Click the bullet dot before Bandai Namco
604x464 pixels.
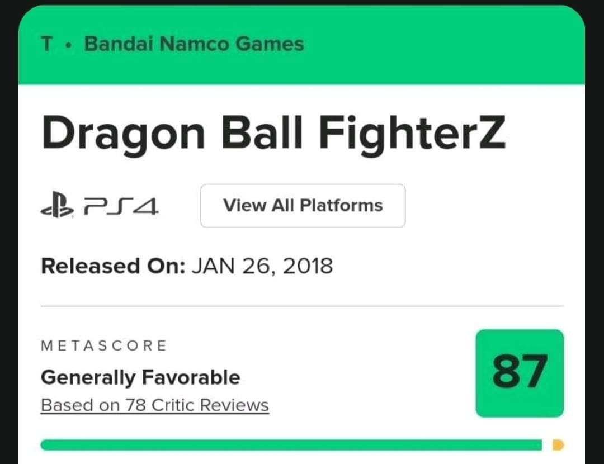point(69,45)
